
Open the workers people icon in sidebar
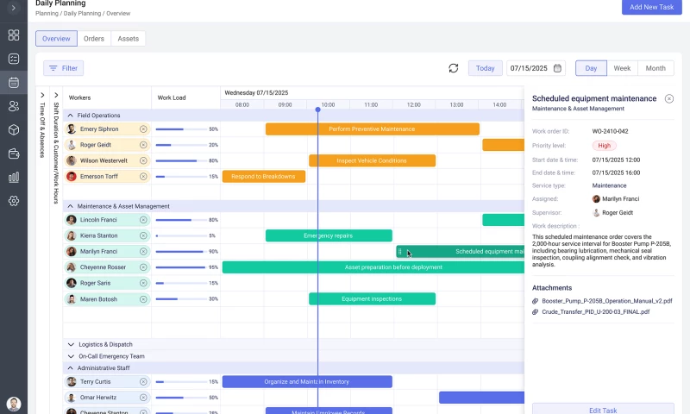14,106
